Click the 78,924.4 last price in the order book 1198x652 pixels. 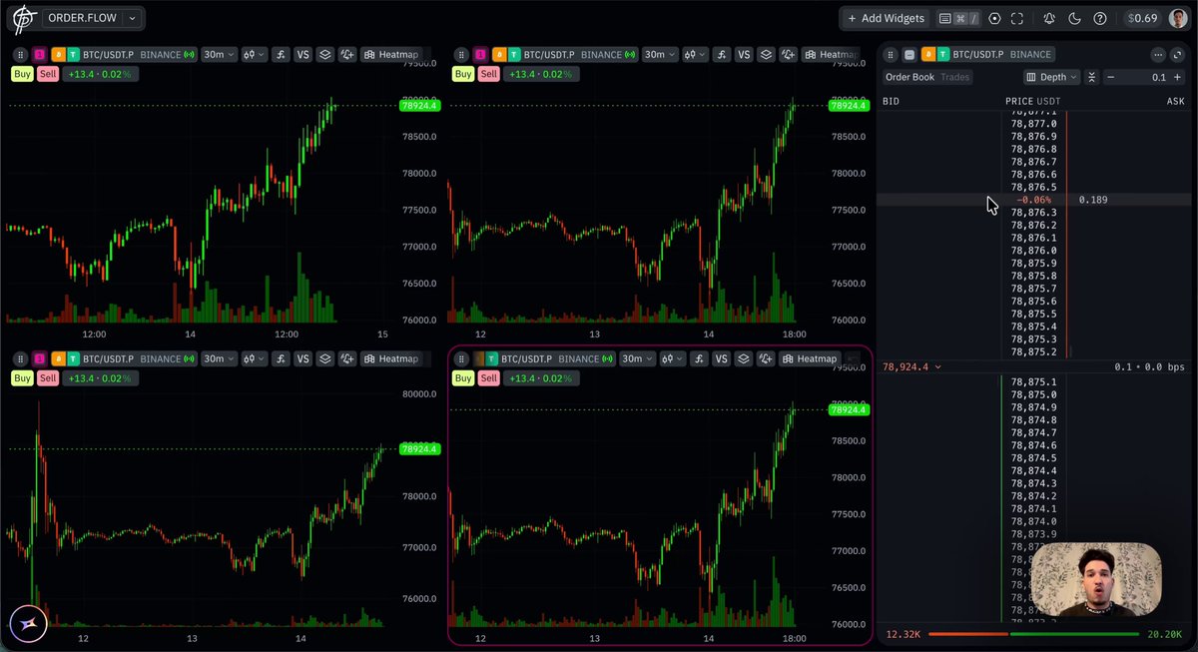(x=905, y=366)
